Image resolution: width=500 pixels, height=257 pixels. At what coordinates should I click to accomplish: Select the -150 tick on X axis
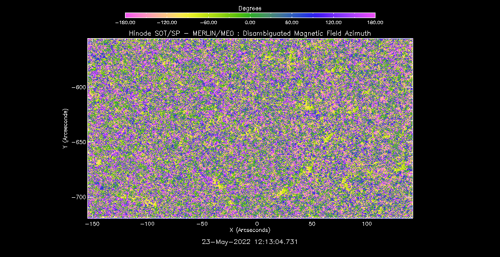[90, 223]
